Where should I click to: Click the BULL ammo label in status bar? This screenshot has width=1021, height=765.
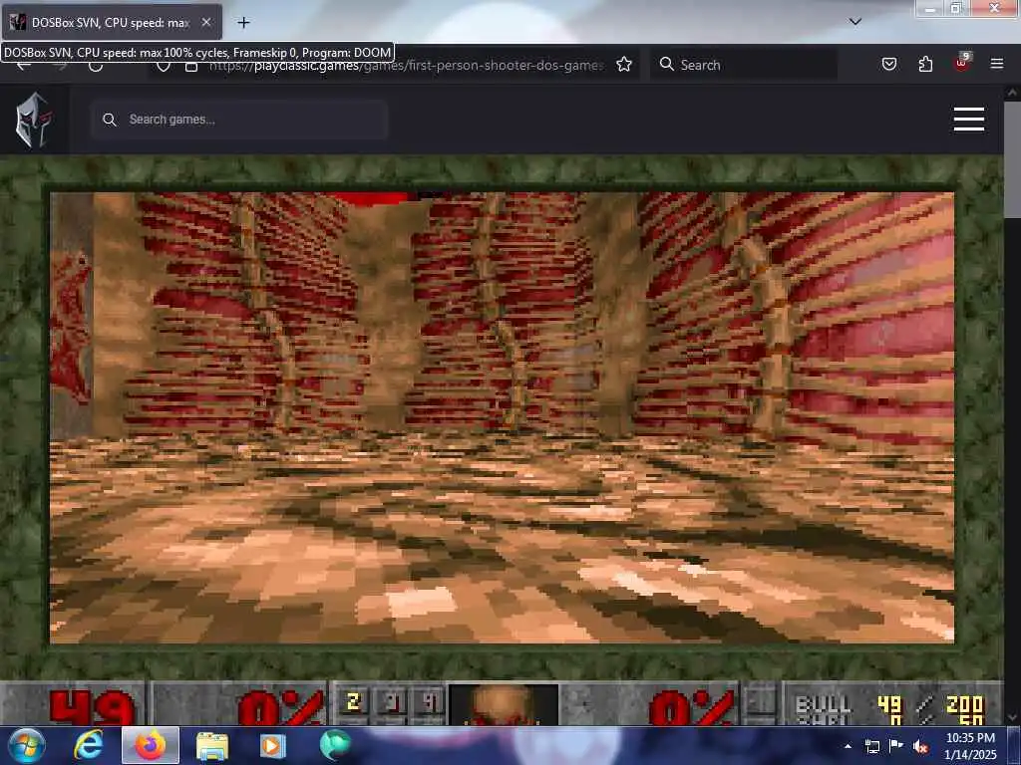(x=823, y=705)
